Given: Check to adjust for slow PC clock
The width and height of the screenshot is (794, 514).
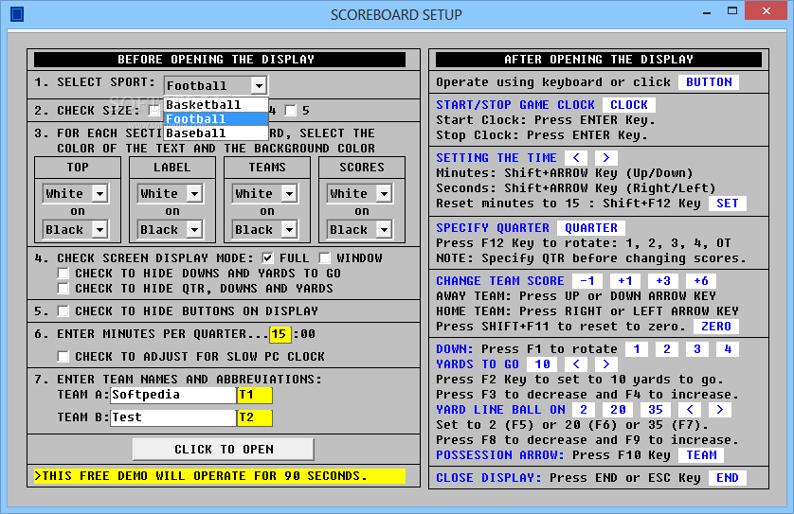Looking at the screenshot, I should 63,357.
